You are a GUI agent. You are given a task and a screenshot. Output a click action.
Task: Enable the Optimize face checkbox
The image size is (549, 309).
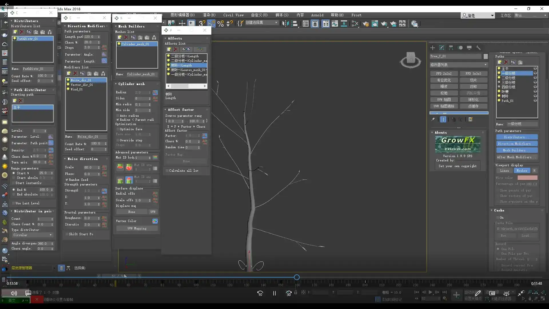pos(118,129)
